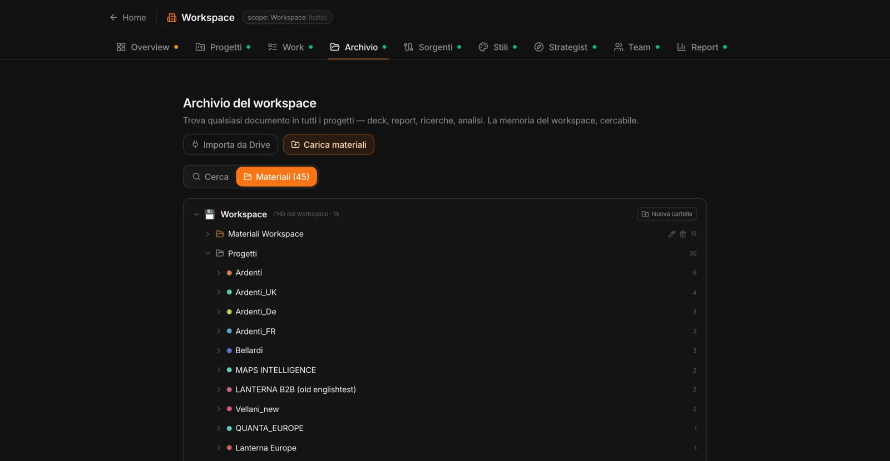Switch to the Progetti tab
890x461 pixels.
pyautogui.click(x=223, y=47)
